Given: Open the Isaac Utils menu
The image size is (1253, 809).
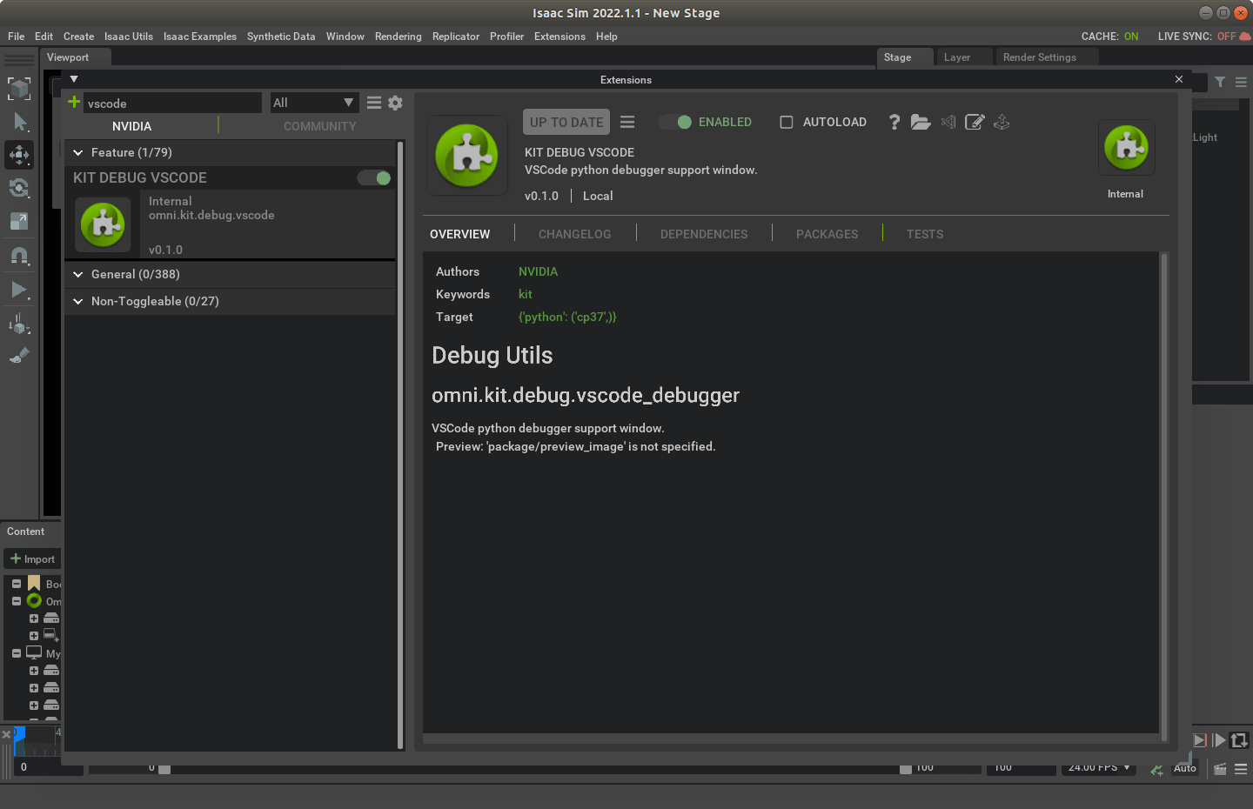Looking at the screenshot, I should click(129, 37).
